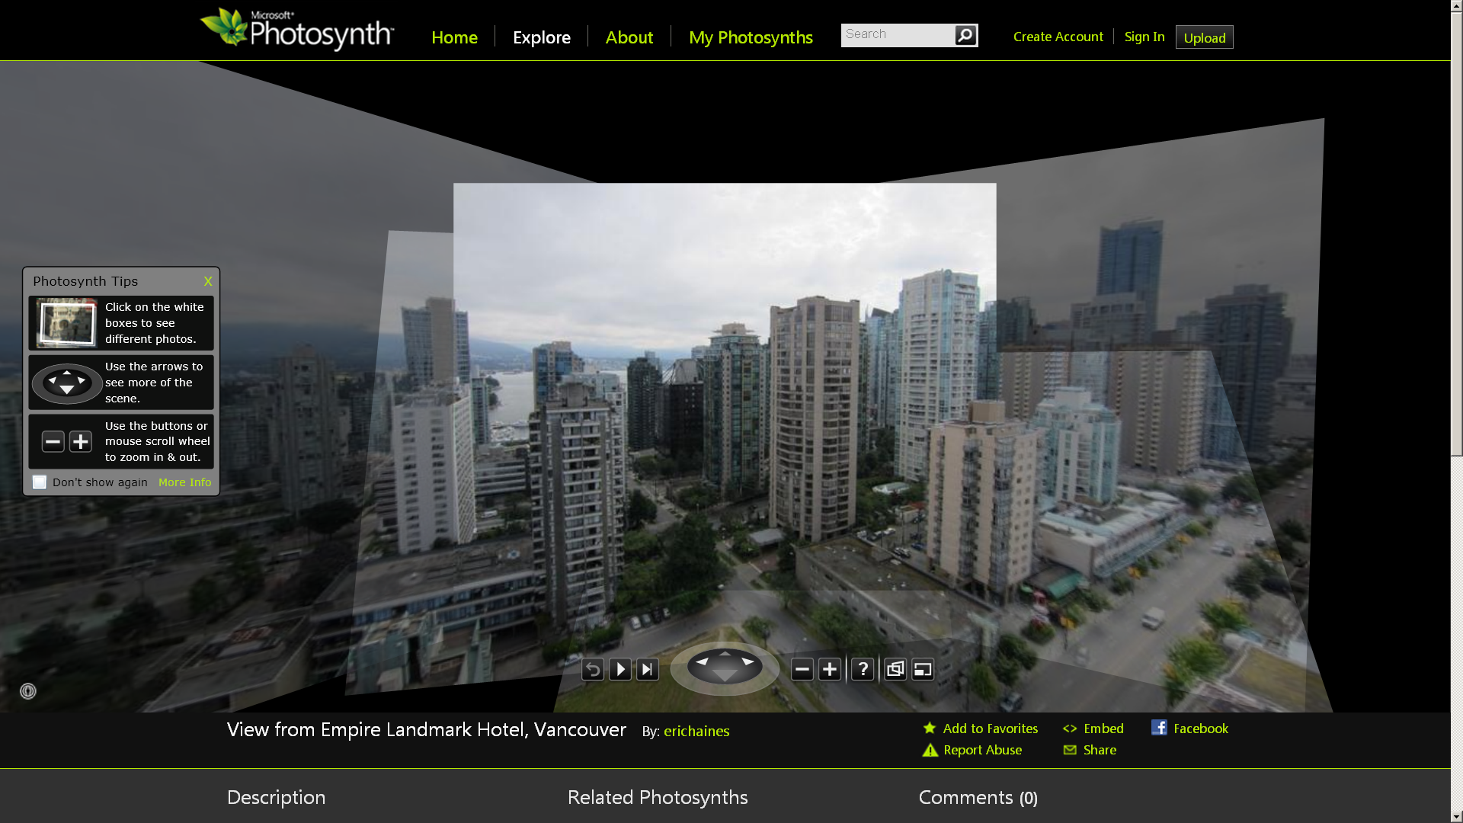The height and width of the screenshot is (823, 1463).
Task: Toggle full screen viewer mode
Action: click(x=923, y=669)
